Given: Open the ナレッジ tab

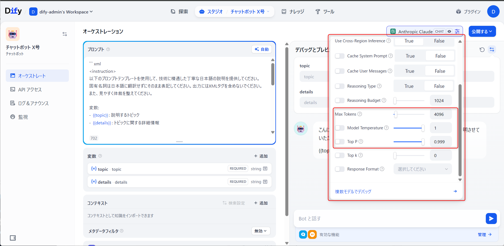Looking at the screenshot, I should [x=293, y=12].
